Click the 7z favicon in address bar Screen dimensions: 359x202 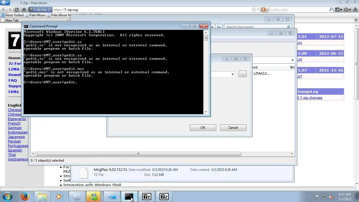coord(31,10)
